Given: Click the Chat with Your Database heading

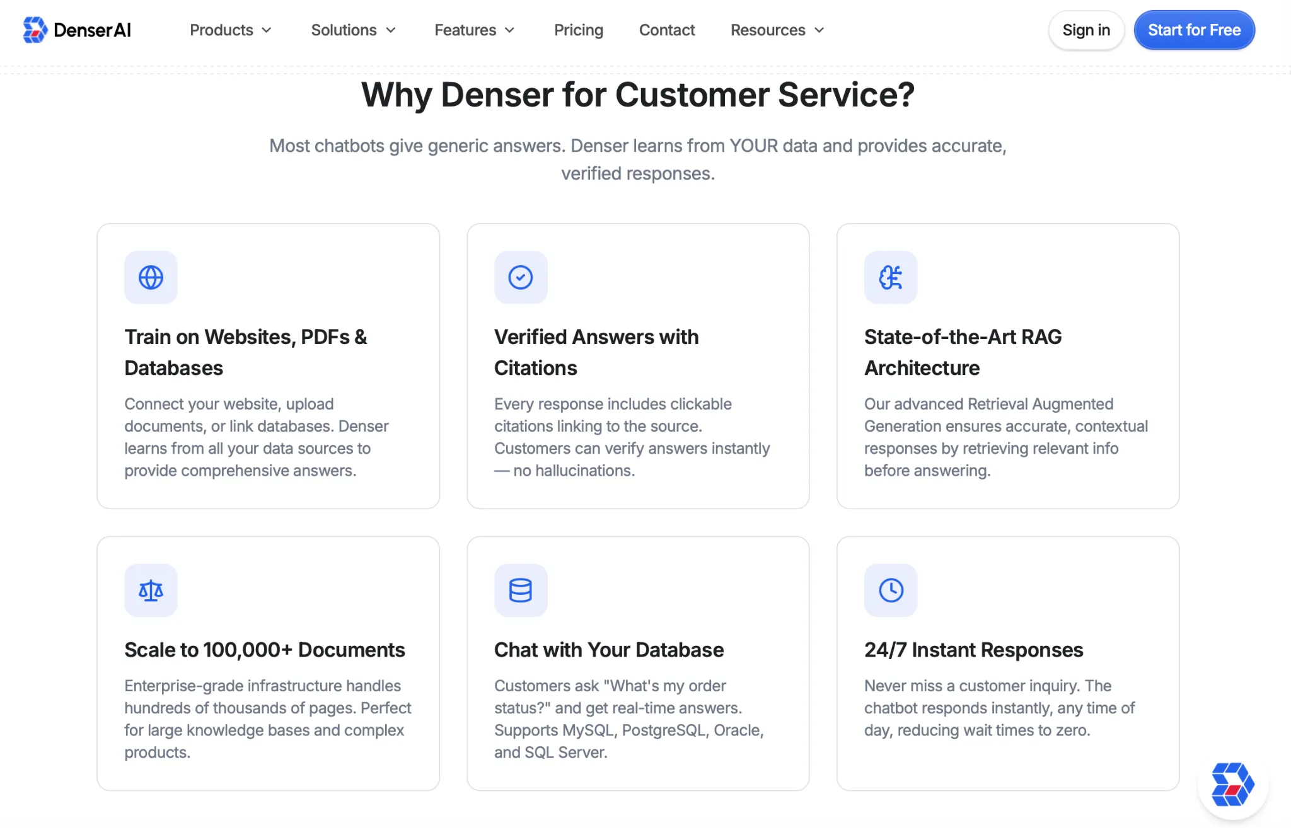Looking at the screenshot, I should coord(608,650).
